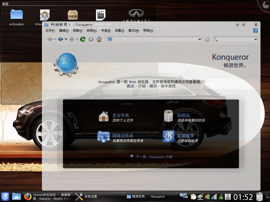Open the 窗口(W) menu
270x202 pixels.
134,31
